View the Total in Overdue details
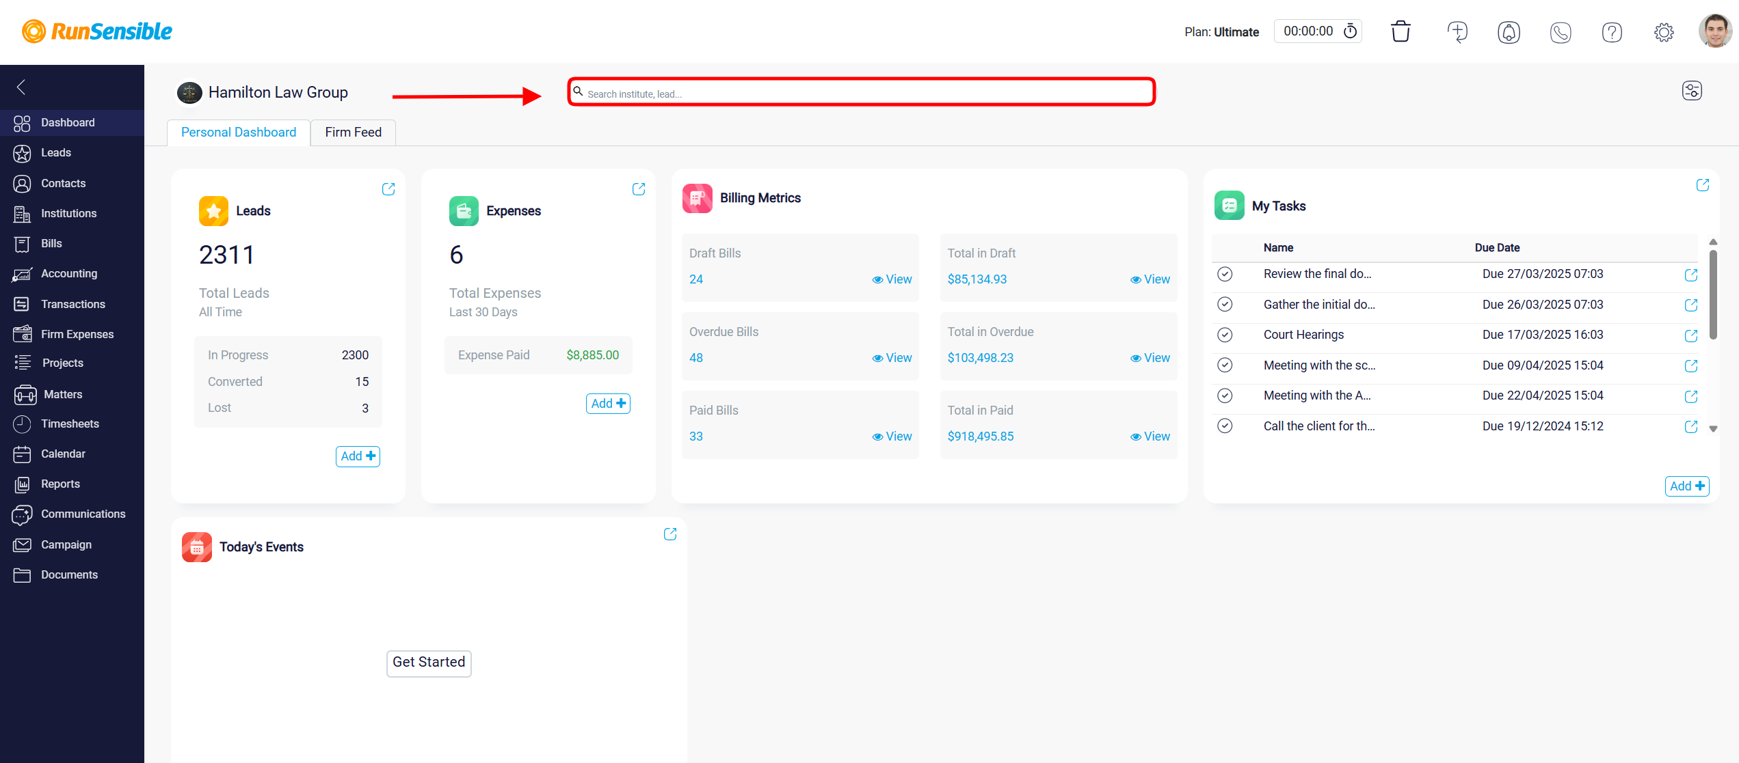This screenshot has height=763, width=1739. pyautogui.click(x=1150, y=358)
